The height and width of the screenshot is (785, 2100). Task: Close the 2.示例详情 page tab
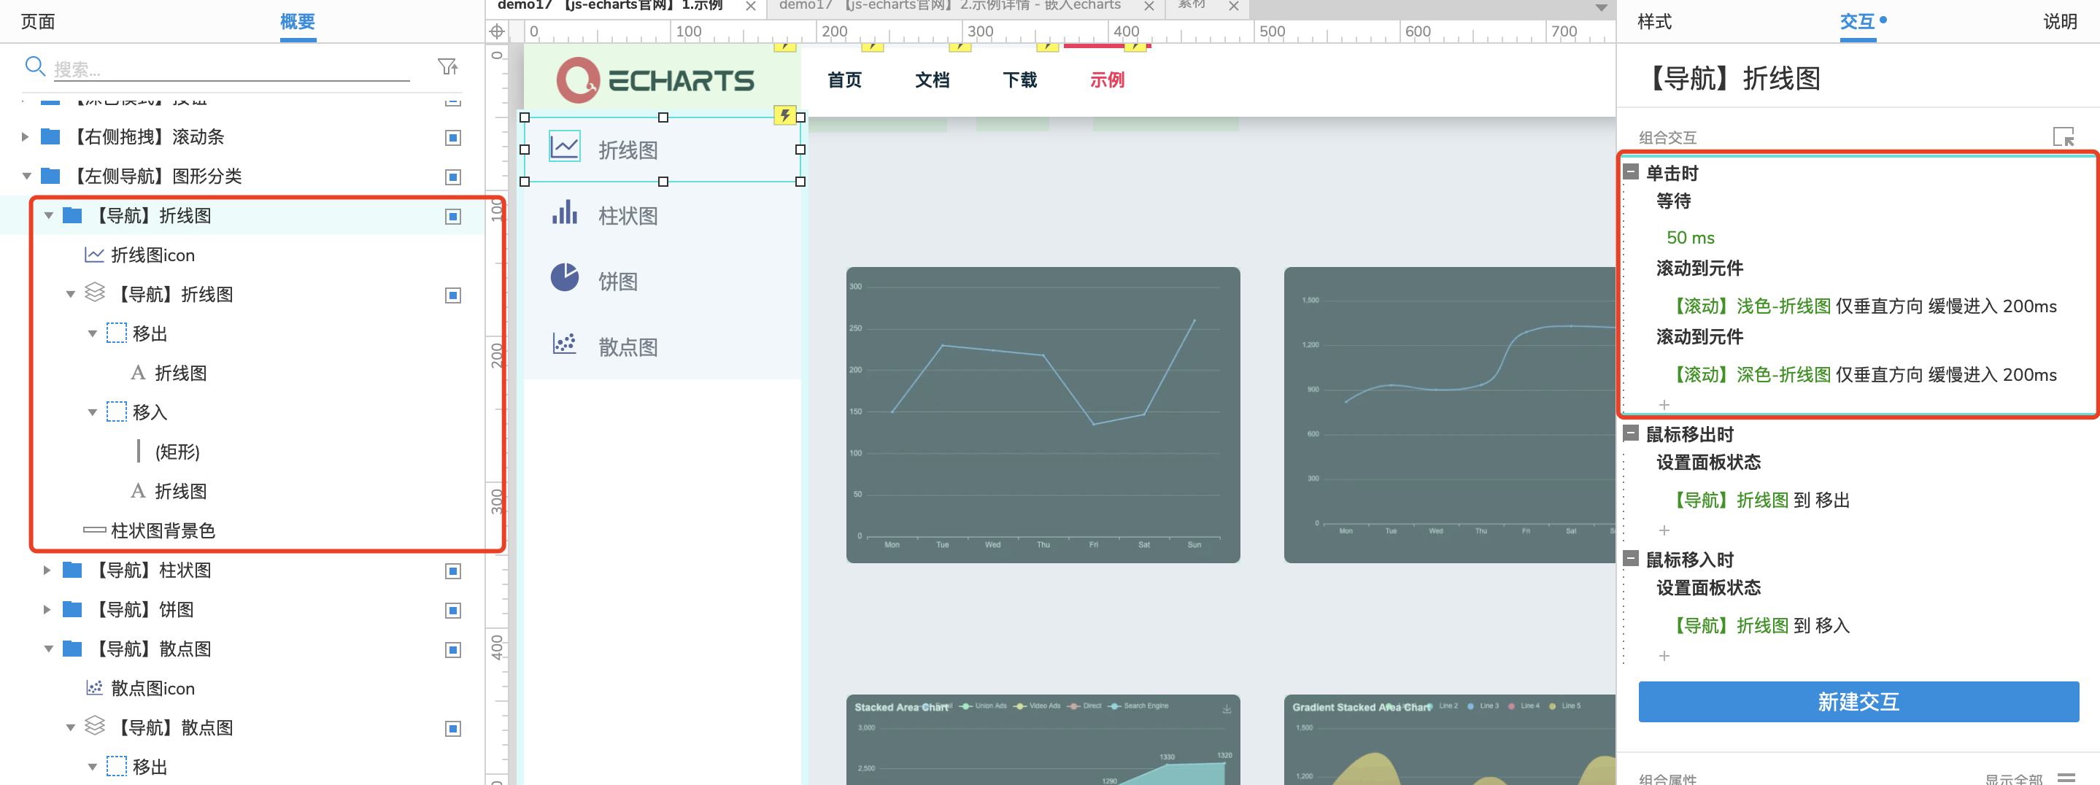pyautogui.click(x=1149, y=7)
